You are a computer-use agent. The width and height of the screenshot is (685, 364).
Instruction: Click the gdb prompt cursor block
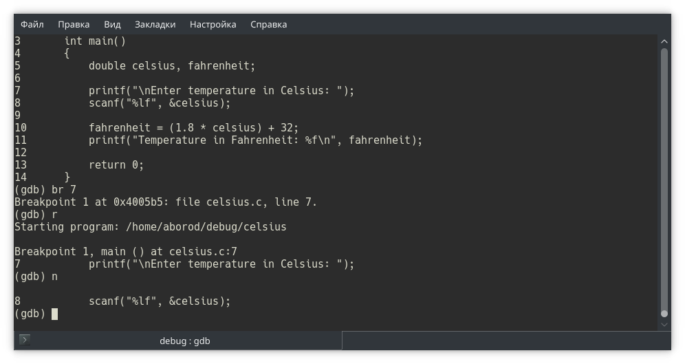pos(54,314)
